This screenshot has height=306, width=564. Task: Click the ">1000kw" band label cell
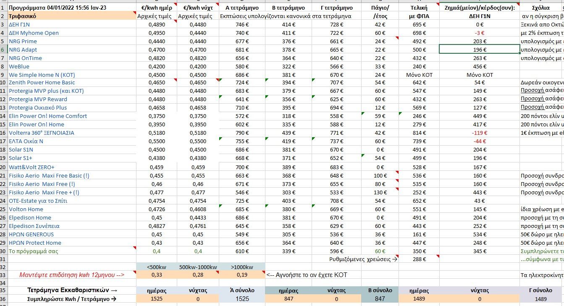242,267
